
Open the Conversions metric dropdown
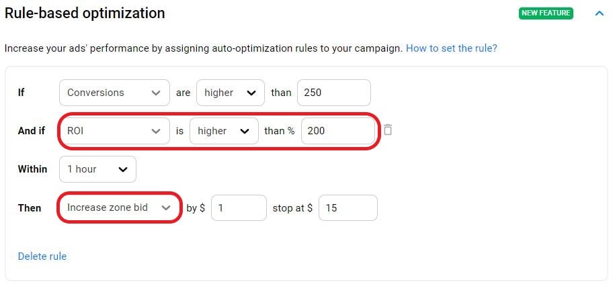click(x=114, y=93)
